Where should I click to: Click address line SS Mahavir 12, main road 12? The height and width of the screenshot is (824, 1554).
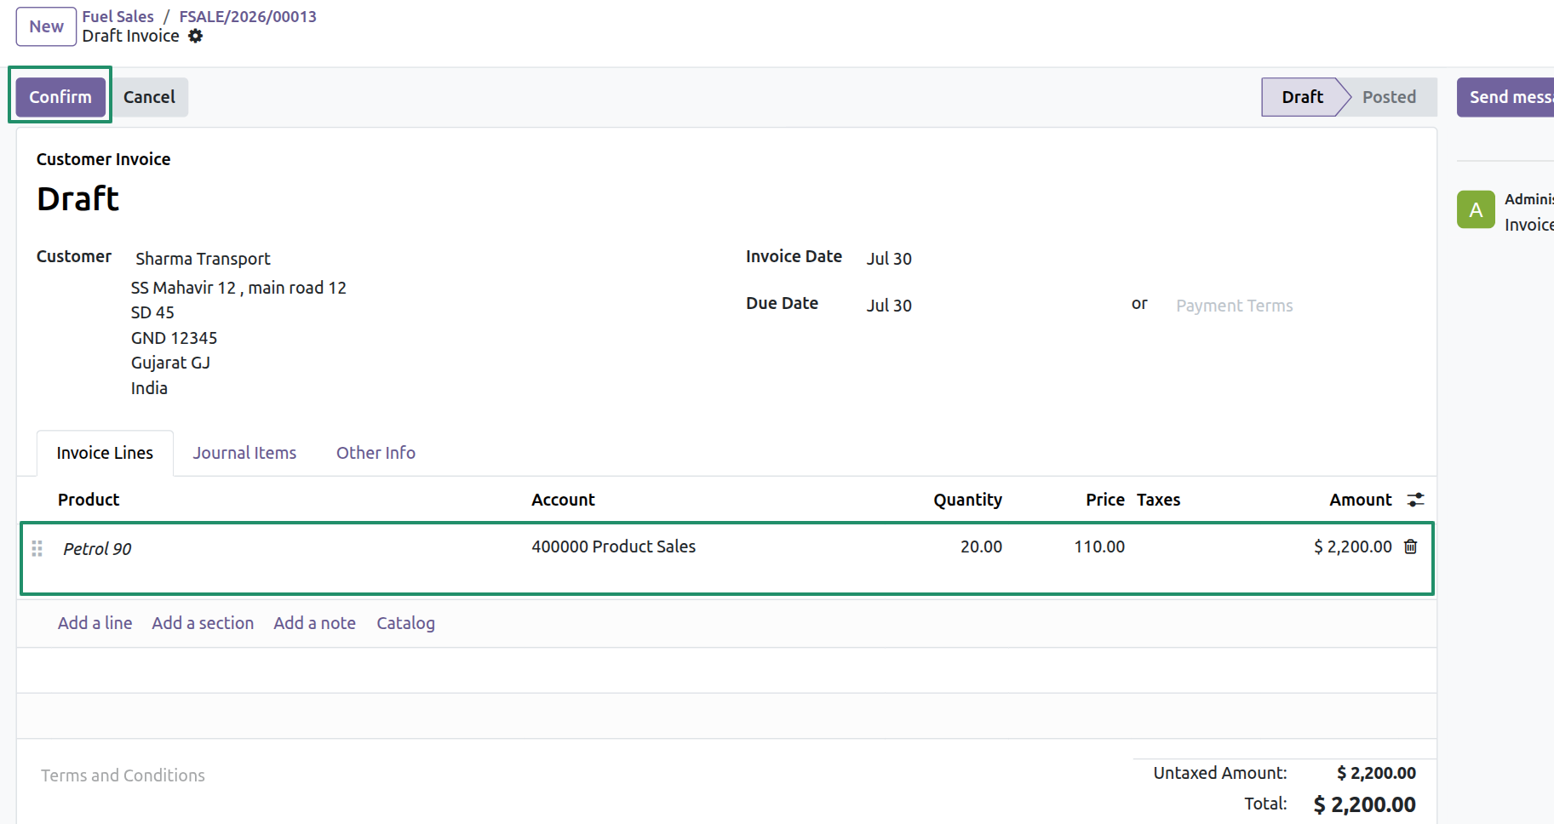point(238,288)
